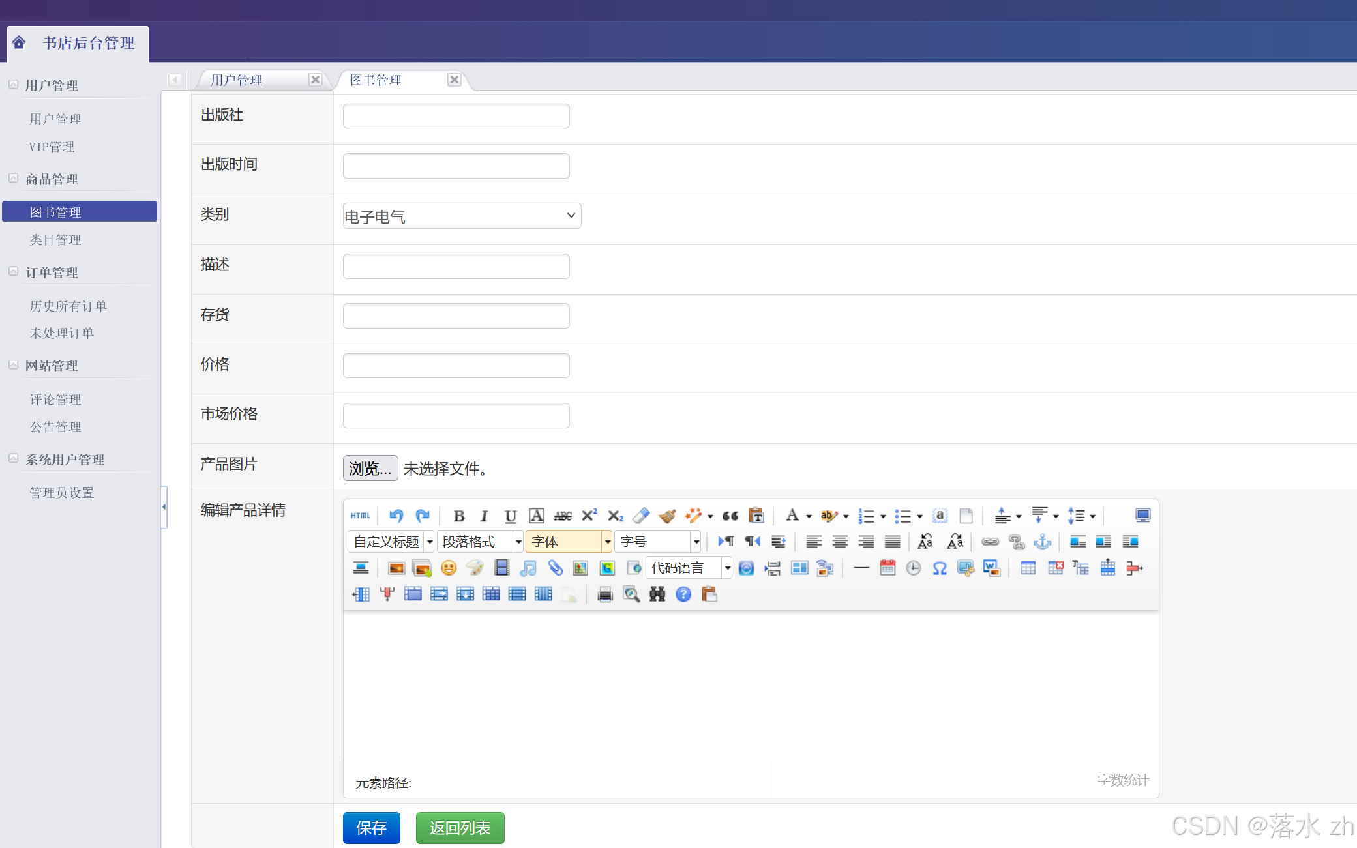Toggle italic text formatting
The height and width of the screenshot is (848, 1357).
pyautogui.click(x=484, y=516)
